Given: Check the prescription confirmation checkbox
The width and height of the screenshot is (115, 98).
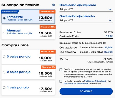Looking at the screenshot, I should pyautogui.click(x=61, y=70).
